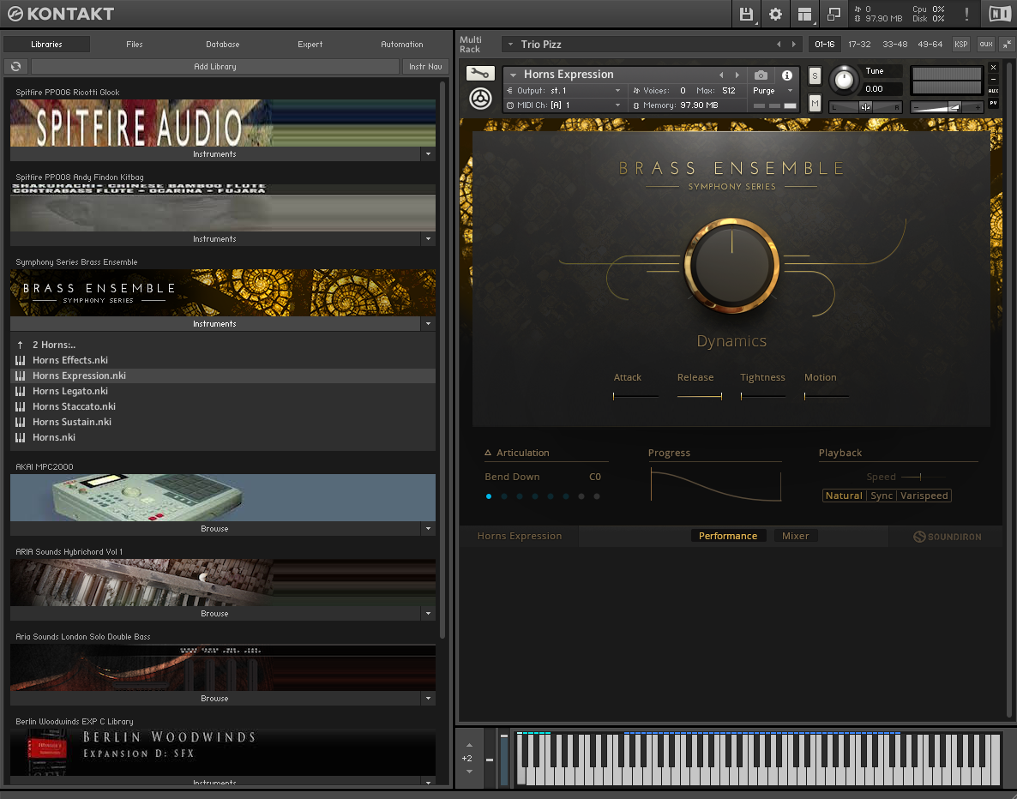Click the Horns Effects.nki file icon

tap(20, 360)
